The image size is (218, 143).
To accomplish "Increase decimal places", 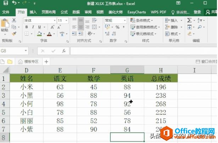I will pos(107,34).
